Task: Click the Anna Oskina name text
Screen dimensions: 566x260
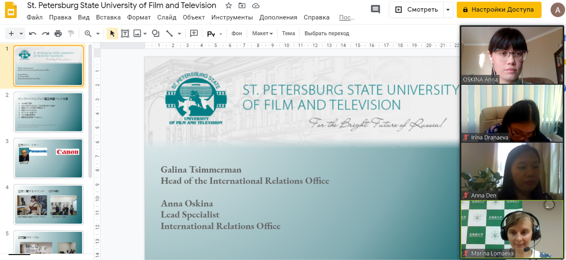Action: tap(187, 203)
